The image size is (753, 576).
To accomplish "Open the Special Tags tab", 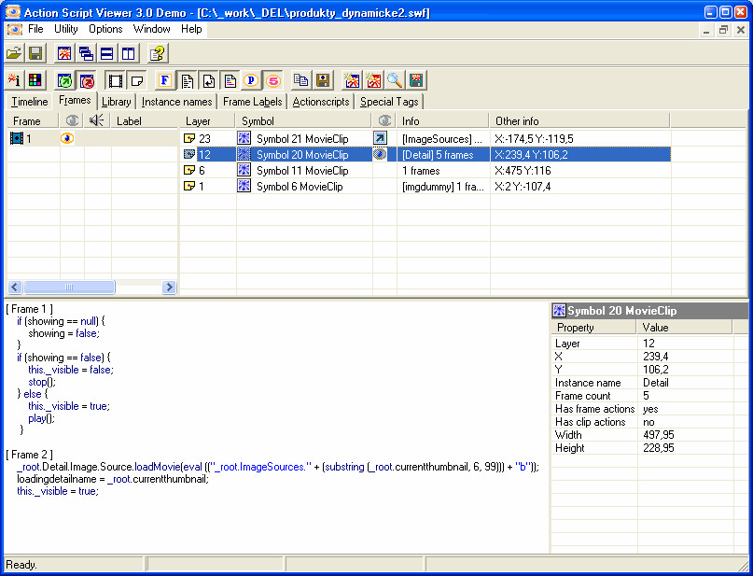I will pyautogui.click(x=389, y=102).
